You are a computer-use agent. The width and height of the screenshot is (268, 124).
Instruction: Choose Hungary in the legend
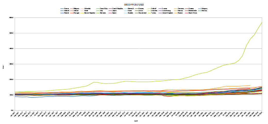click(205, 9)
